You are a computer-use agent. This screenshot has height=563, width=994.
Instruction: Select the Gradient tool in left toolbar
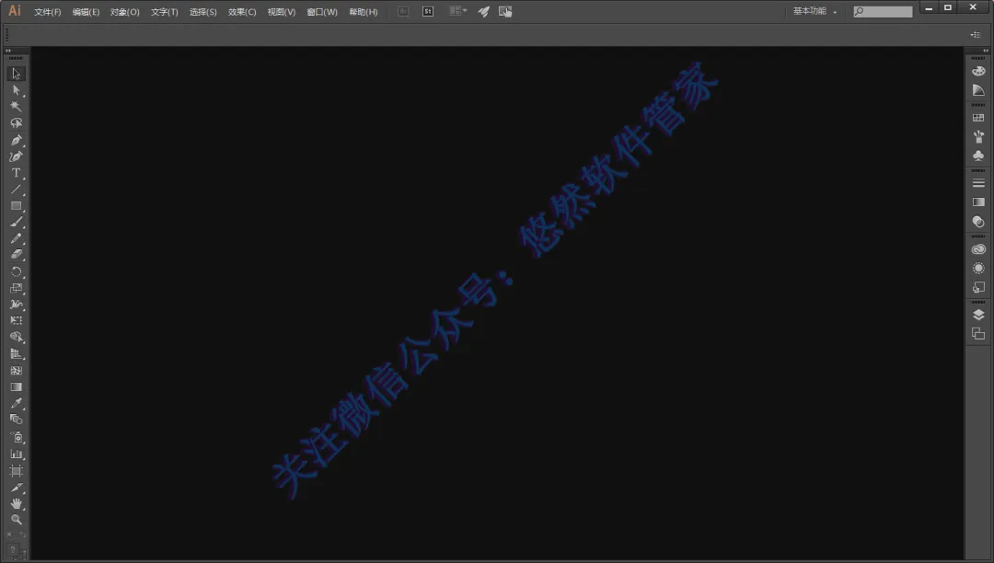16,387
